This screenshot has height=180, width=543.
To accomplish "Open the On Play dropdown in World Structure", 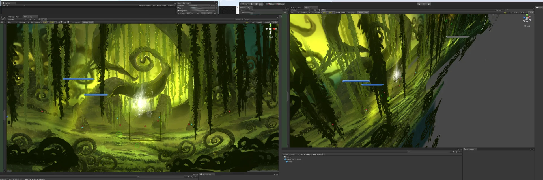I will (199, 5).
